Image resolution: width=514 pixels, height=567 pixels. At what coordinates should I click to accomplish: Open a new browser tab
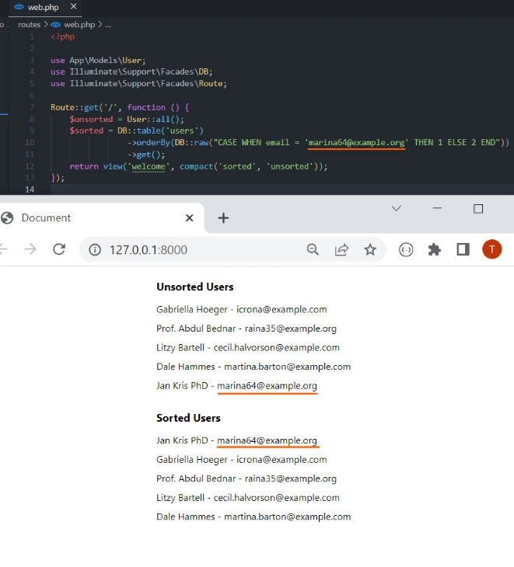tap(223, 218)
